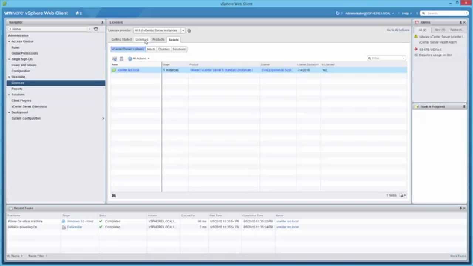Click the filter magnifier icon above the table

coord(370,58)
